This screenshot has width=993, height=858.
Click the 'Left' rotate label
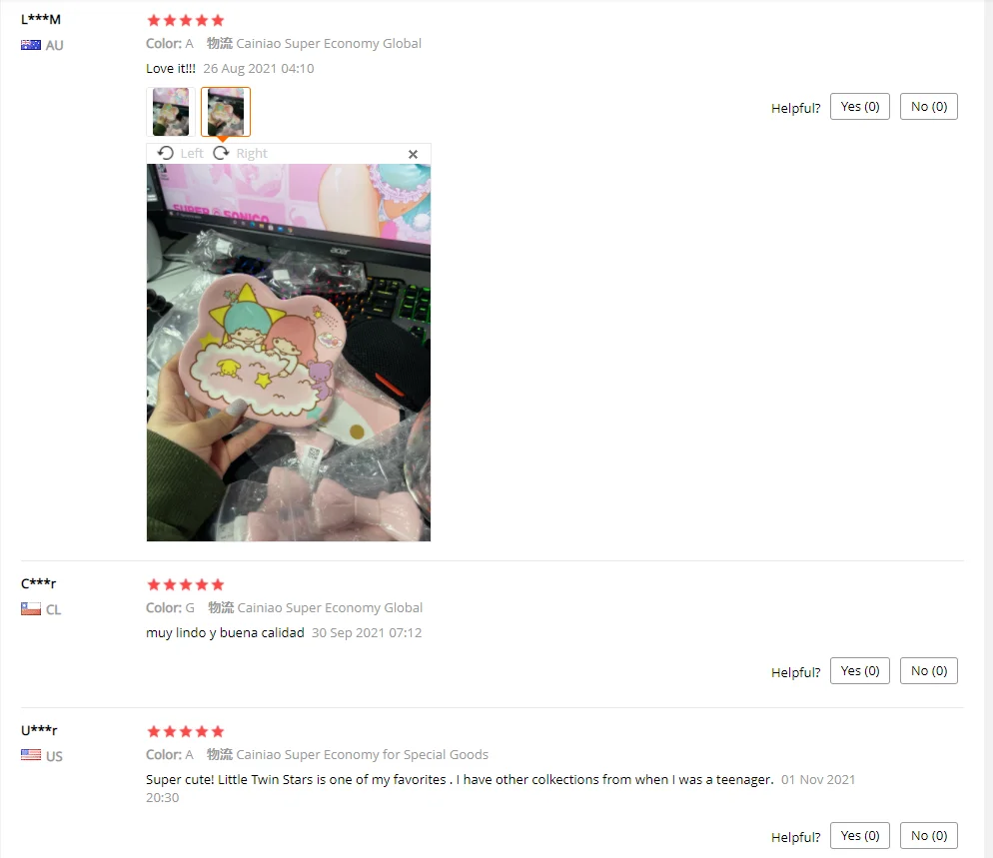(191, 153)
